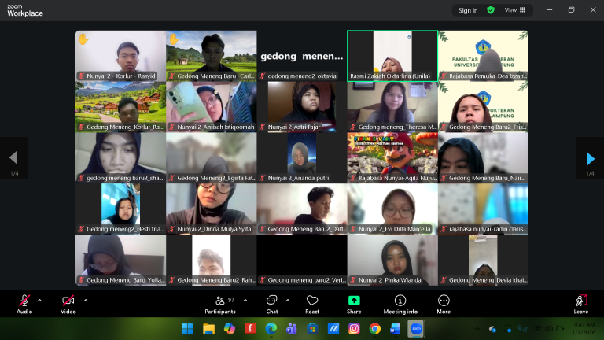
Task: Click raised hand icon on Carl's tile
Action: [x=174, y=39]
